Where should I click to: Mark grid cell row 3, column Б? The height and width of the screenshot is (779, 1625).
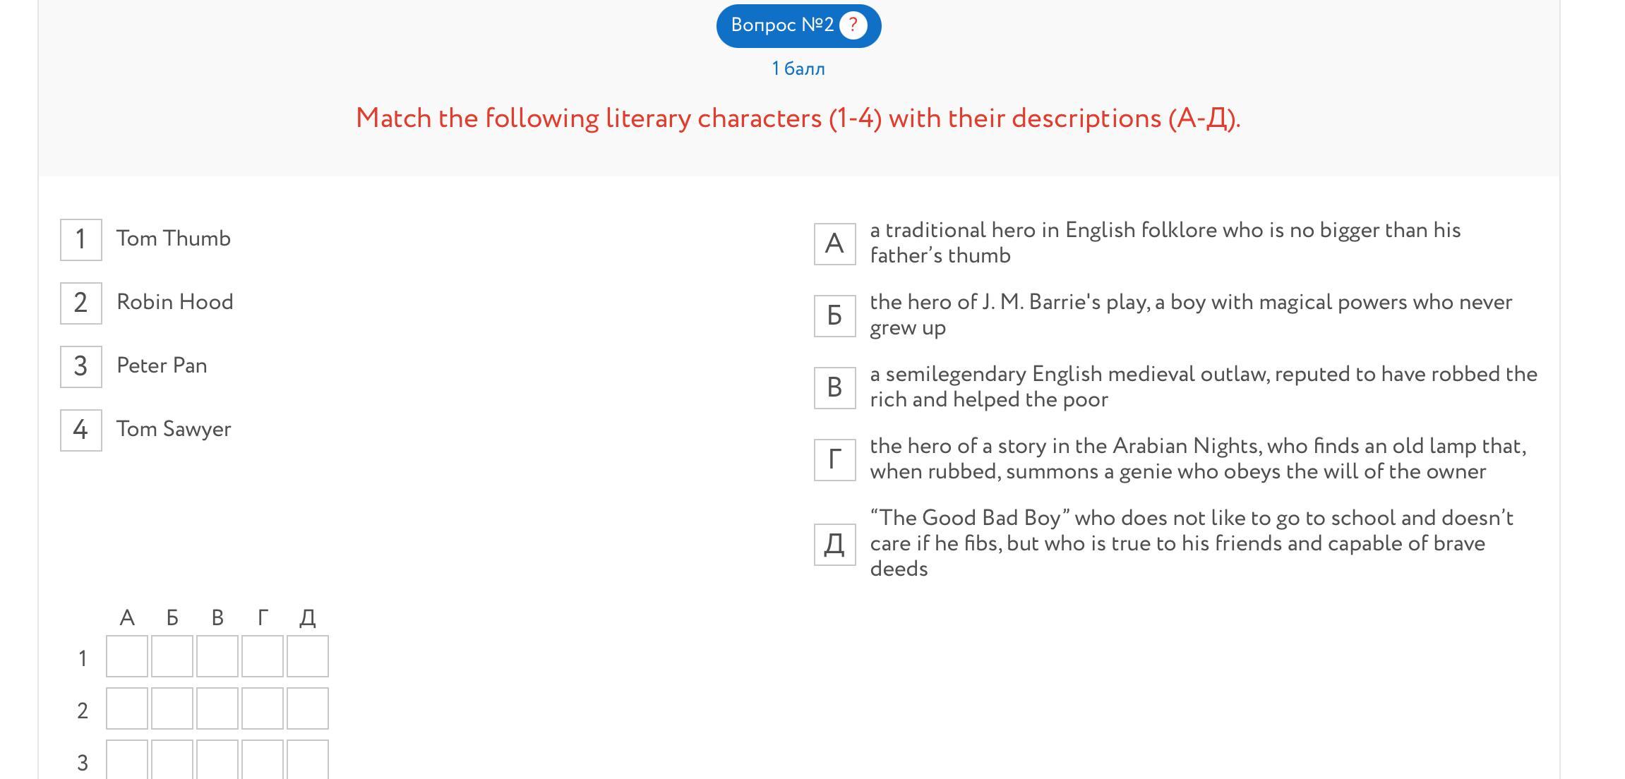[172, 759]
